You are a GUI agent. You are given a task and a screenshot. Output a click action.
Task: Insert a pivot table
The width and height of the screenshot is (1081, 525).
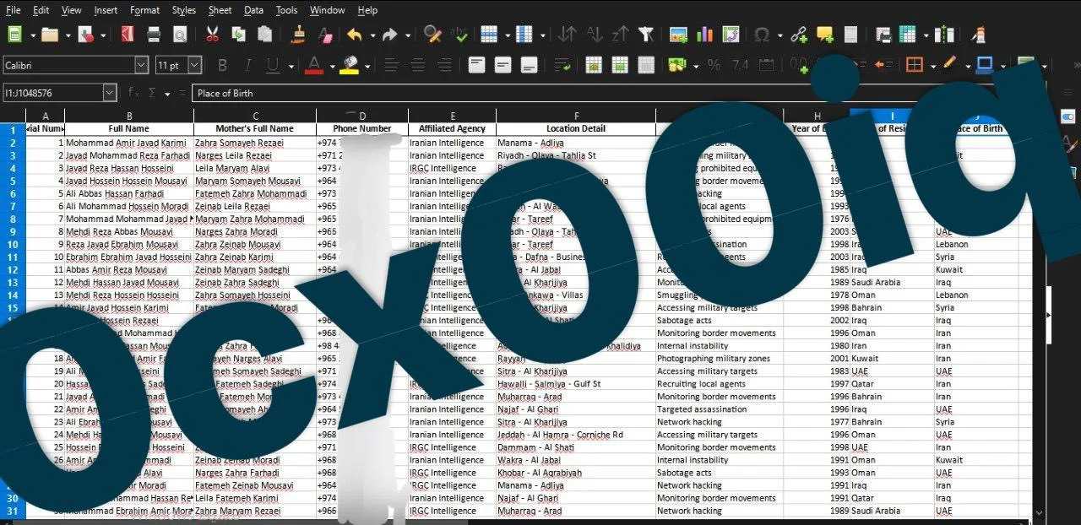click(x=731, y=35)
